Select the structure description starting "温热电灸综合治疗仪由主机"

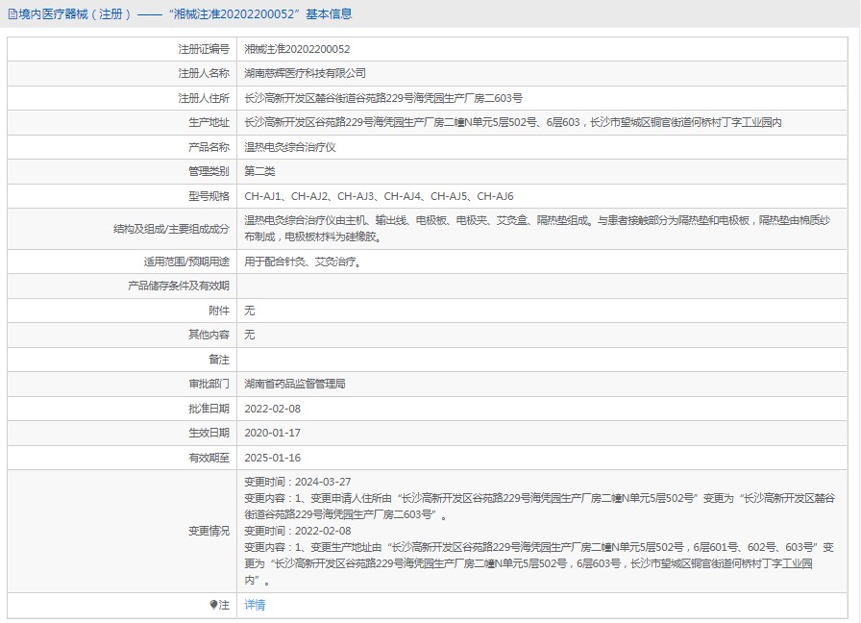point(537,229)
